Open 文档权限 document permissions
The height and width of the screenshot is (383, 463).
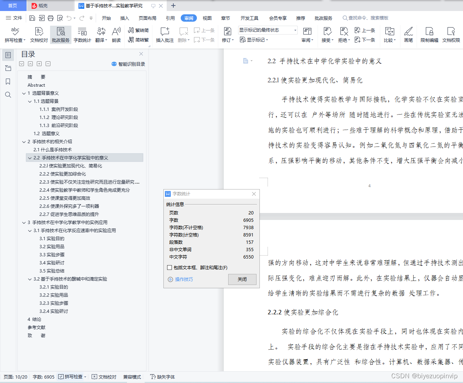[x=451, y=35]
